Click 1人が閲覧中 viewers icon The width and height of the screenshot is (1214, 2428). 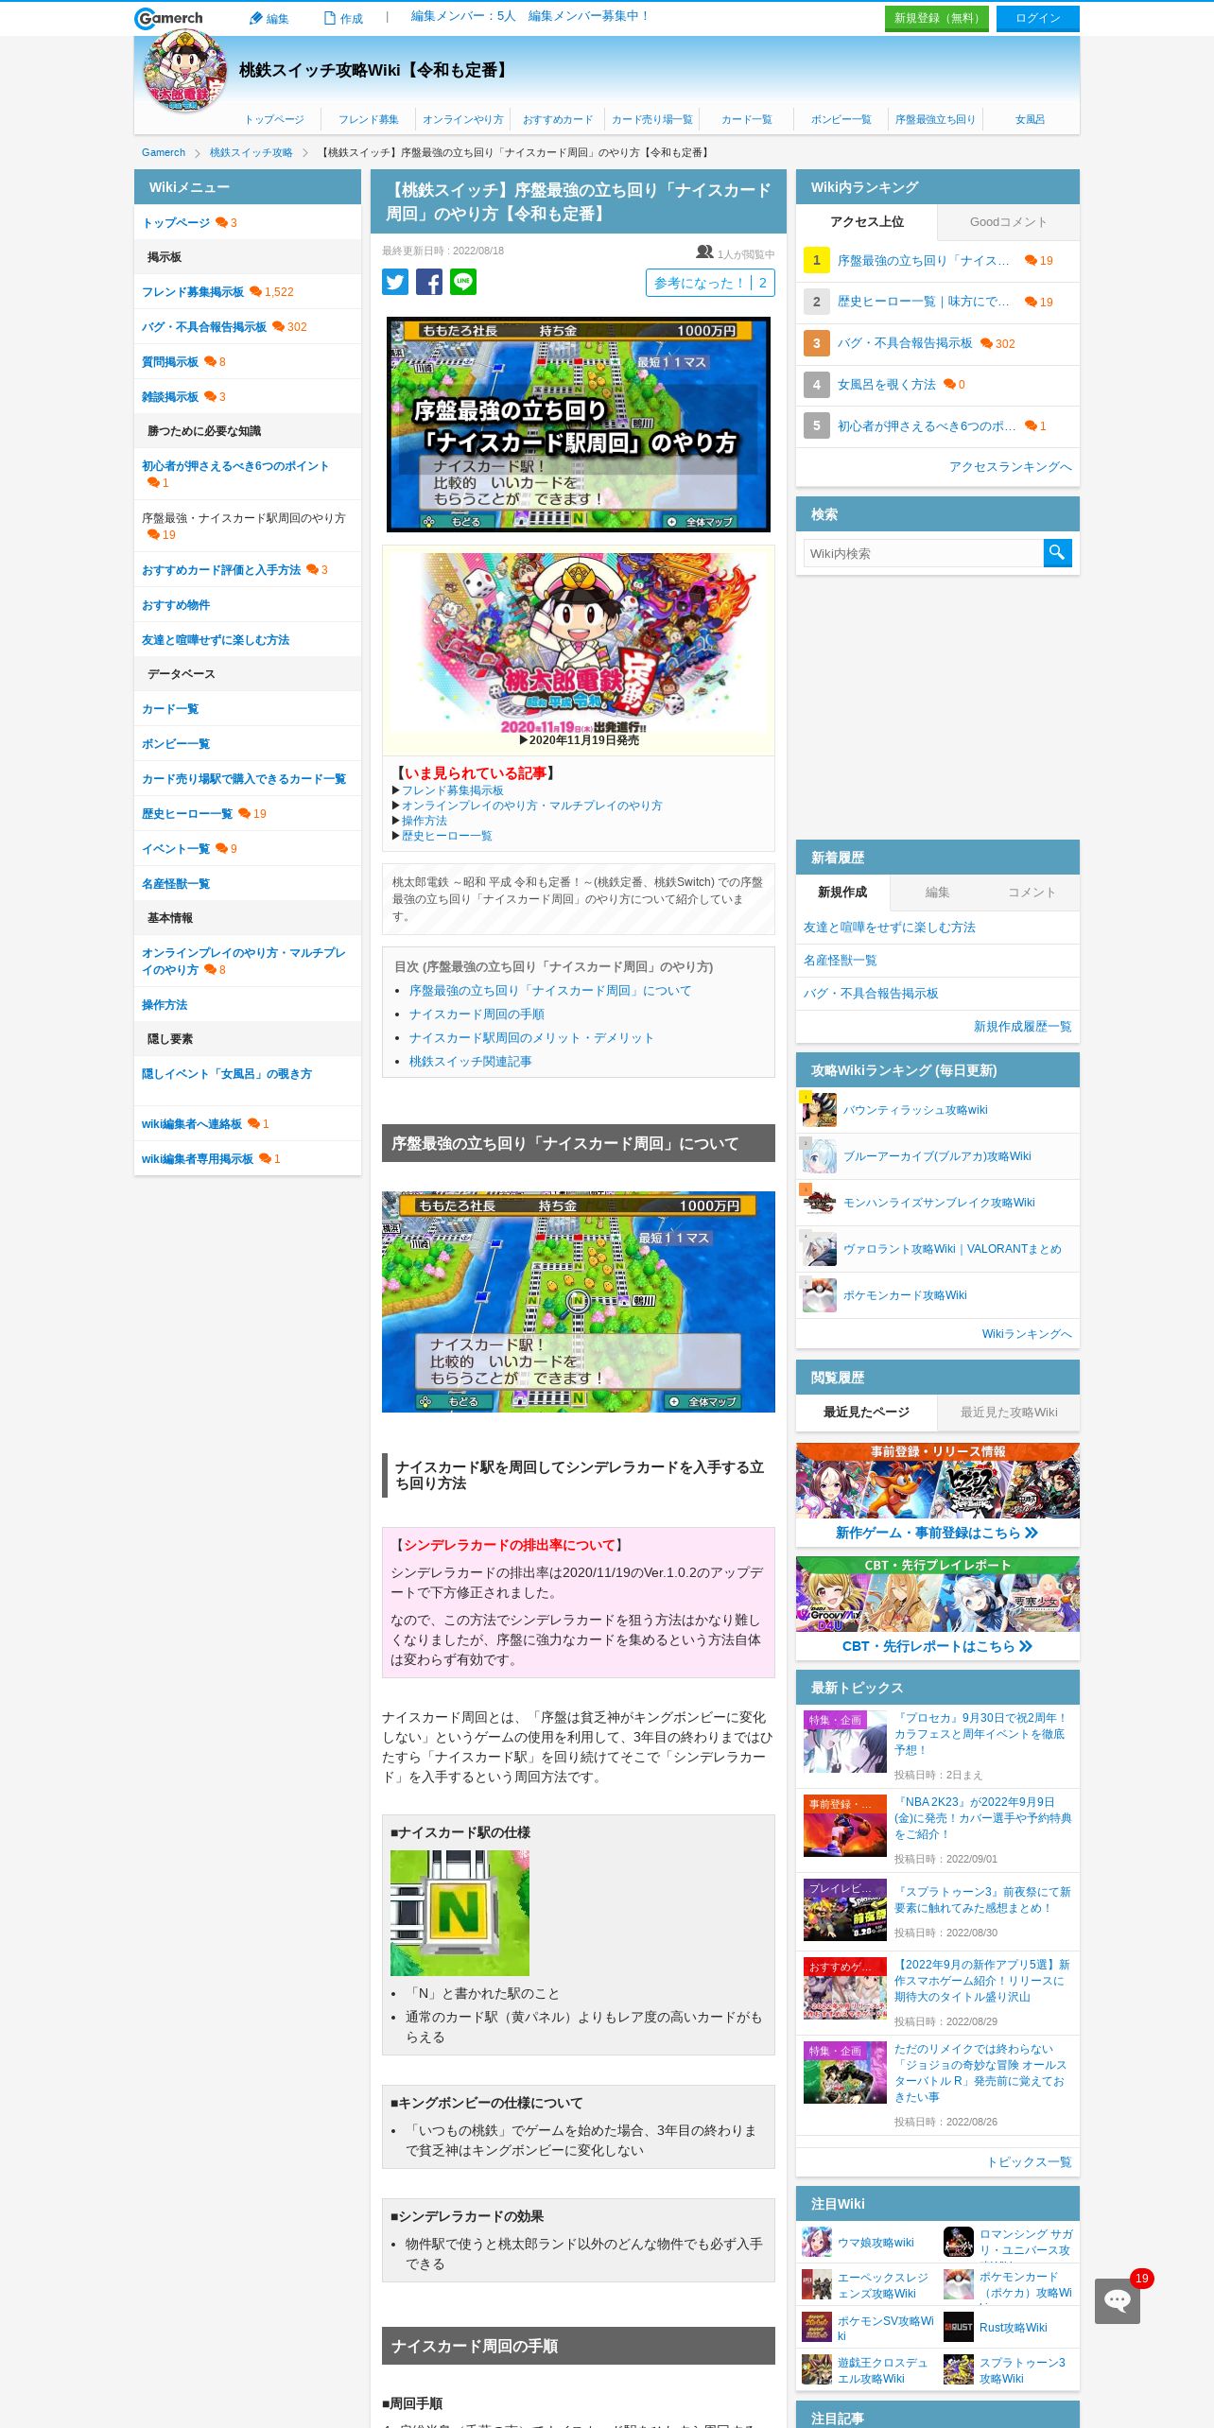coord(704,252)
